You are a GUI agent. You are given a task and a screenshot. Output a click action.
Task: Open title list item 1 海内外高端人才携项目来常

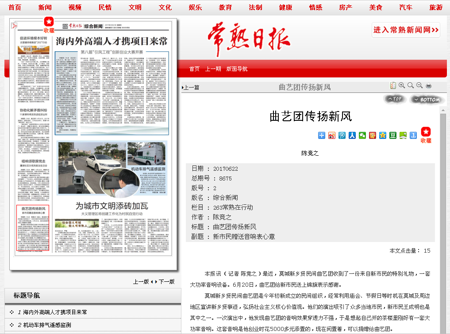(x=55, y=312)
